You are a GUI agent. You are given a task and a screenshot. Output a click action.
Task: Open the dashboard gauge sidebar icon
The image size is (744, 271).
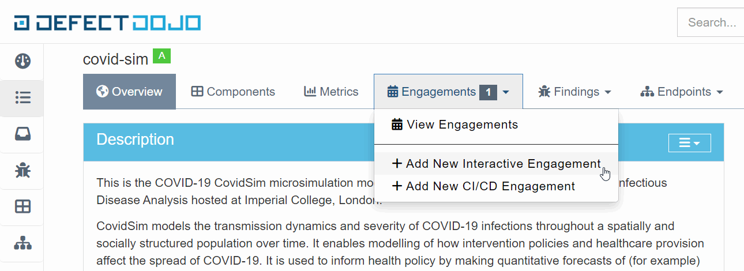22,61
